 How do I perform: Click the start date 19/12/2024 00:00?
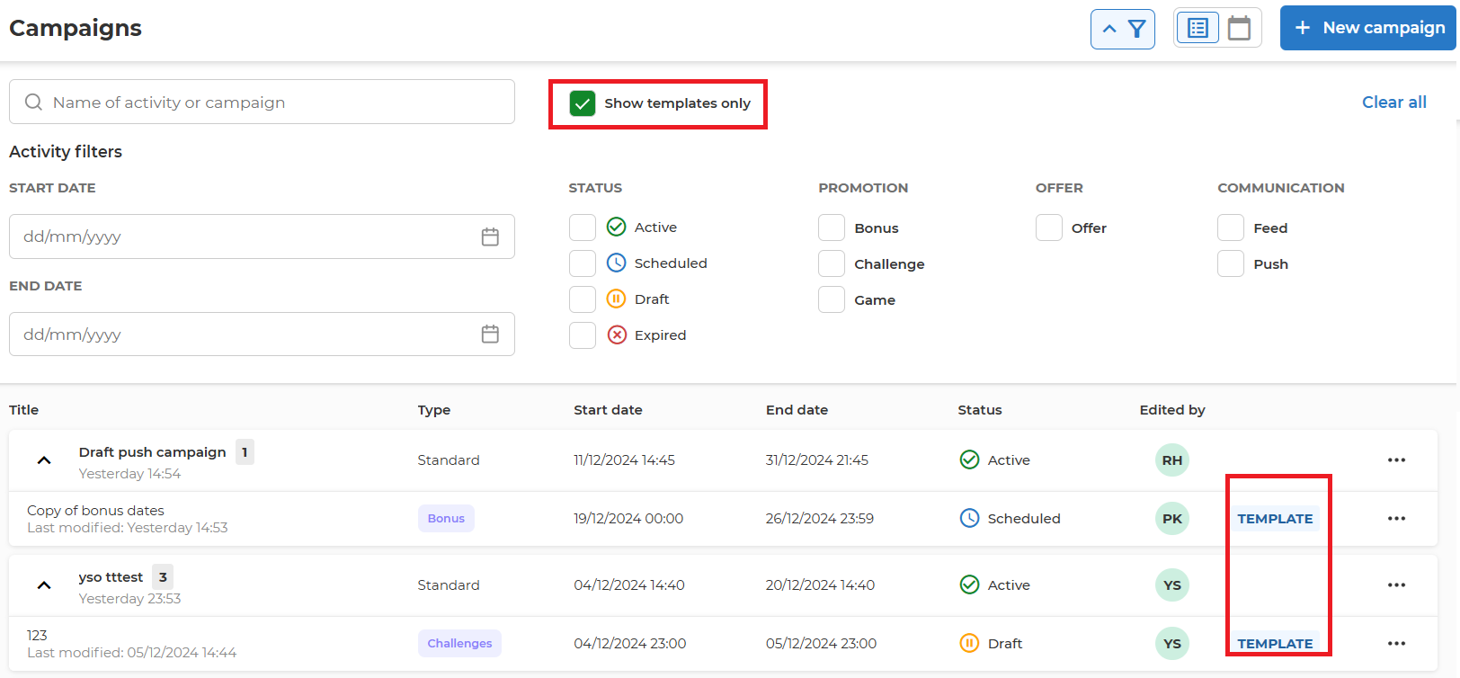628,519
